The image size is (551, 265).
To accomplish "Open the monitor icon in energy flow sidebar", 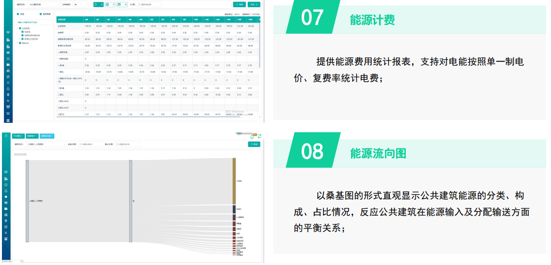I will pyautogui.click(x=6, y=172).
